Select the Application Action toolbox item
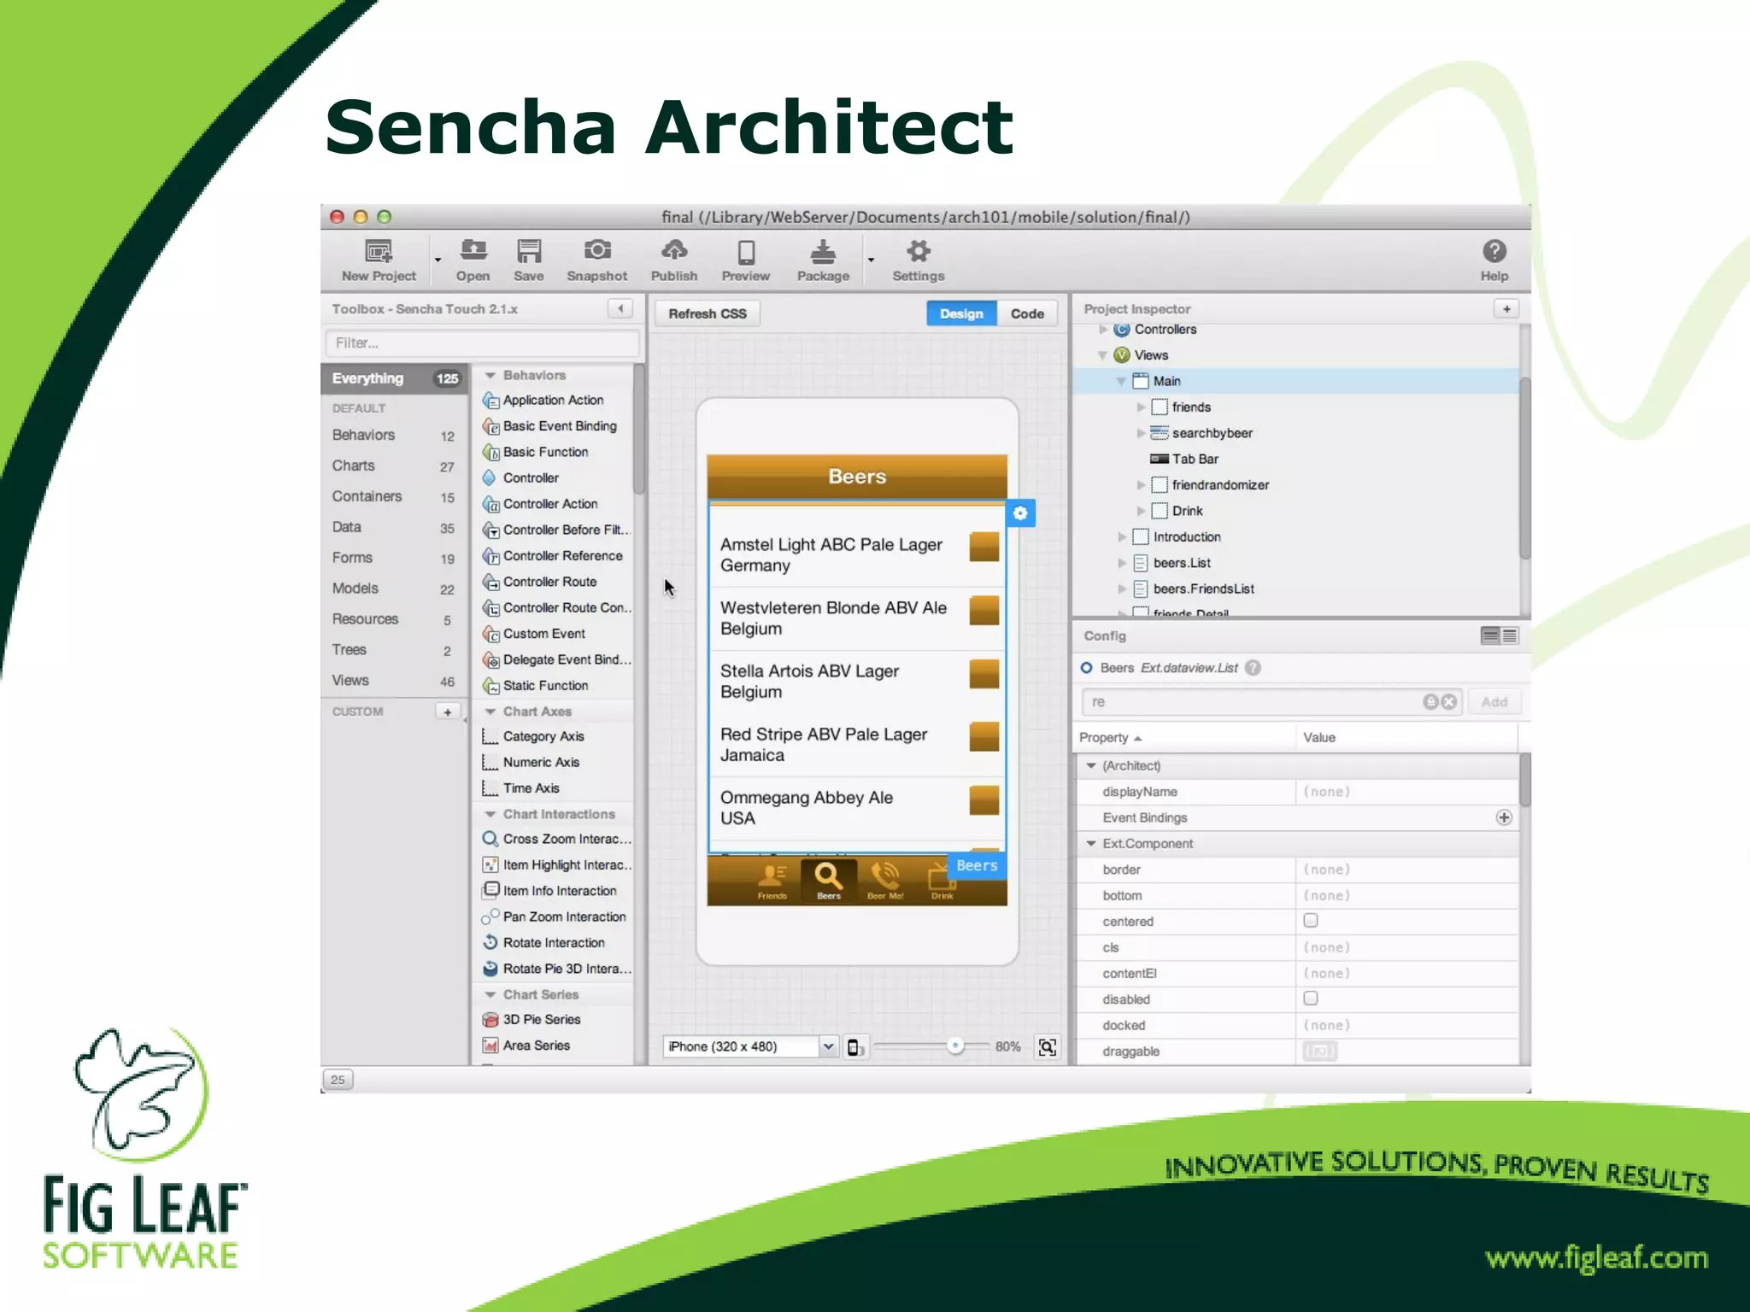This screenshot has height=1312, width=1750. coord(553,400)
